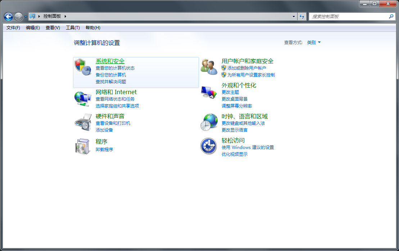Screen dimensions: 399x251
Task: Click shield icon beside 为所有用户设置家长控制
Action: 224,75
